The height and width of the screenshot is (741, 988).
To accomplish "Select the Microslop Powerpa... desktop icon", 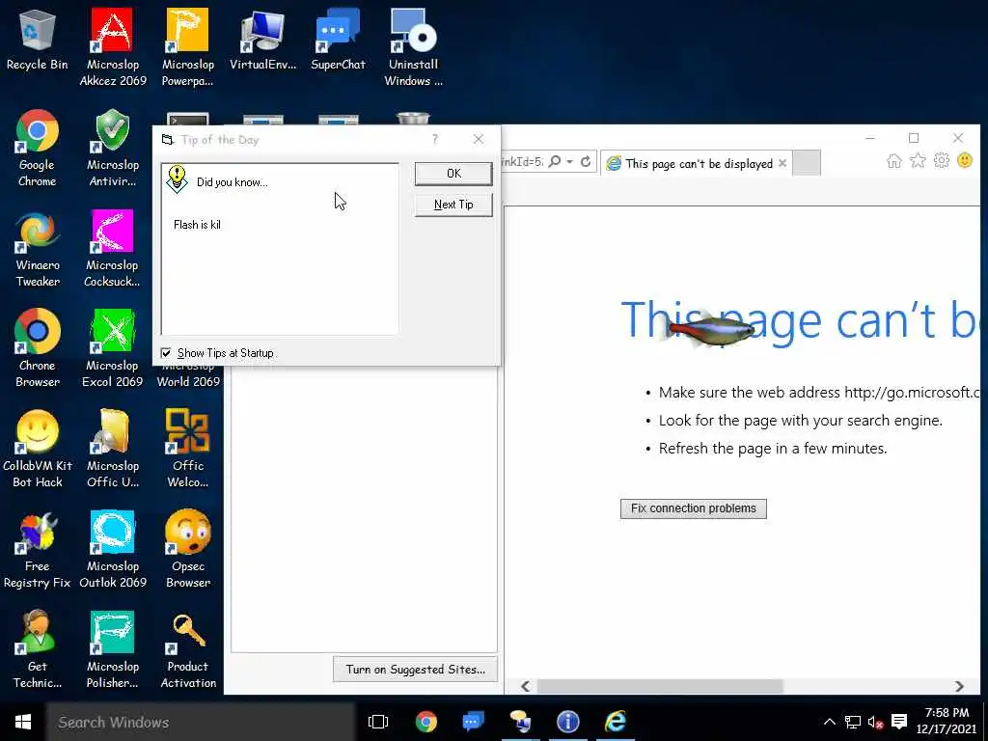I will tap(188, 47).
